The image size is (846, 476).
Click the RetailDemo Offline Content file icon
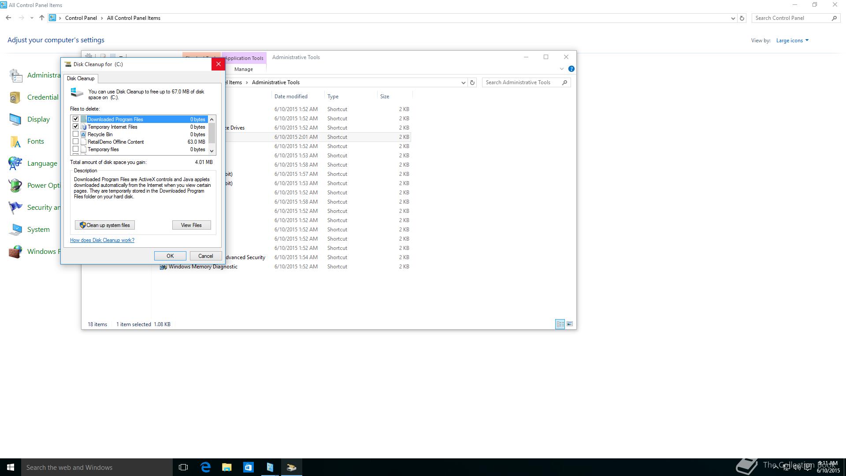(83, 142)
